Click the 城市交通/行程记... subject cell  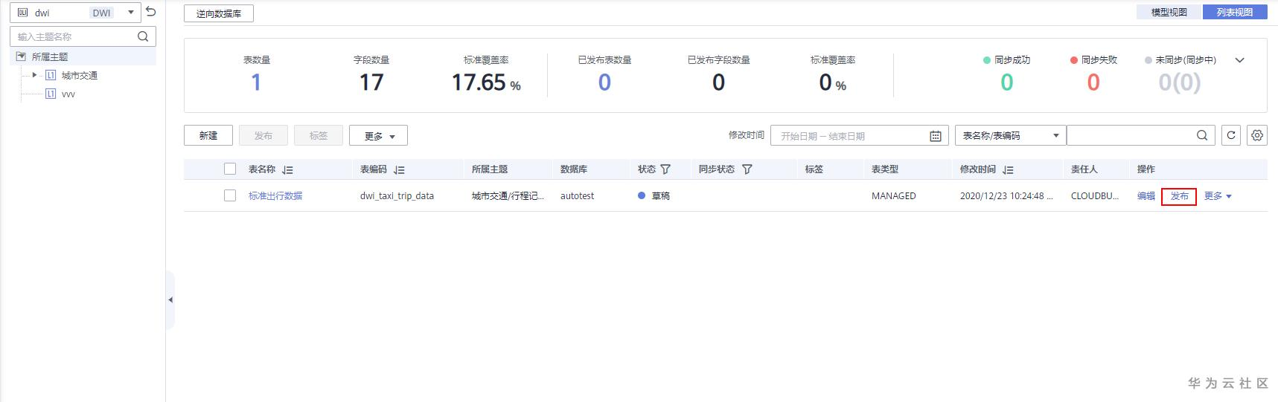[x=508, y=196]
